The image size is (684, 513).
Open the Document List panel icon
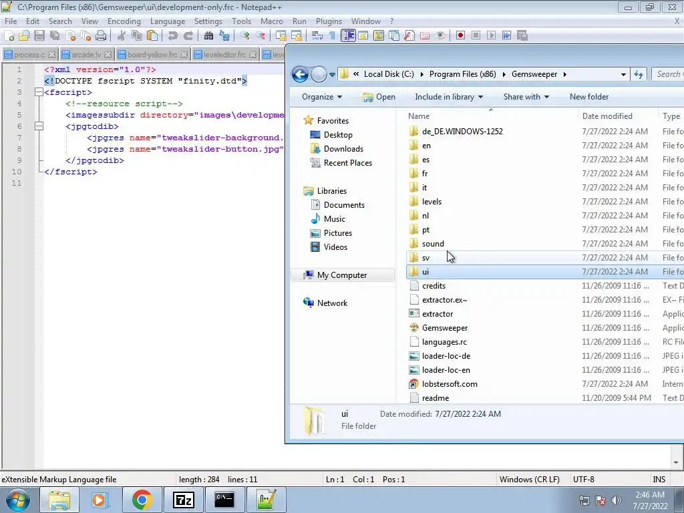coord(394,36)
